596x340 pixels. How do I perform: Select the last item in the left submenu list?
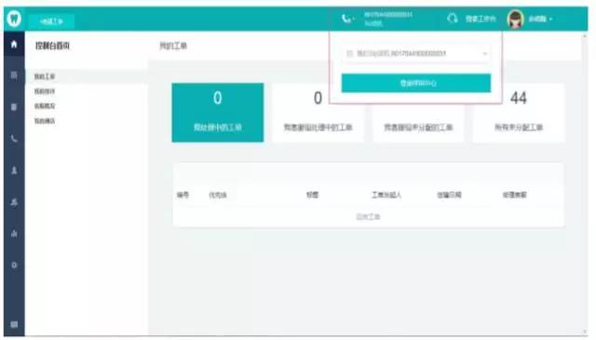click(x=45, y=121)
